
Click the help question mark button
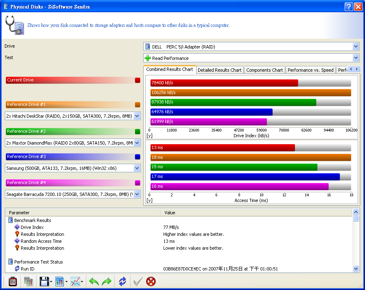[x=348, y=7]
